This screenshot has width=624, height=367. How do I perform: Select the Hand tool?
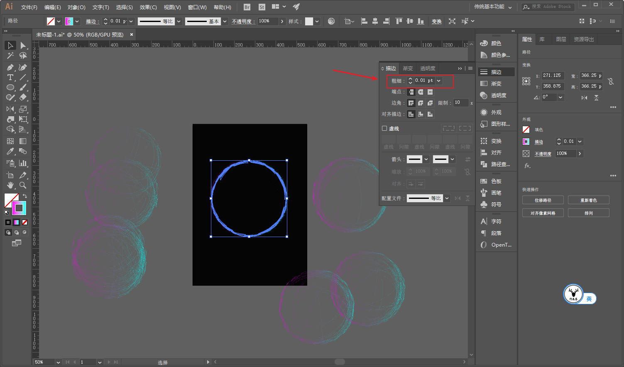click(10, 185)
